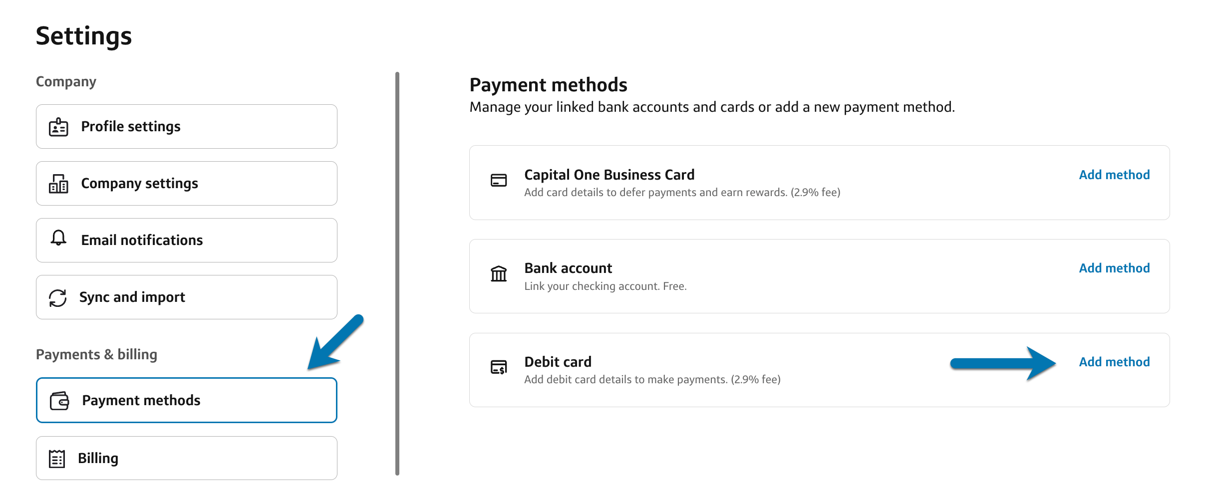
Task: Click the vertical sidebar scrollbar
Action: [397, 273]
